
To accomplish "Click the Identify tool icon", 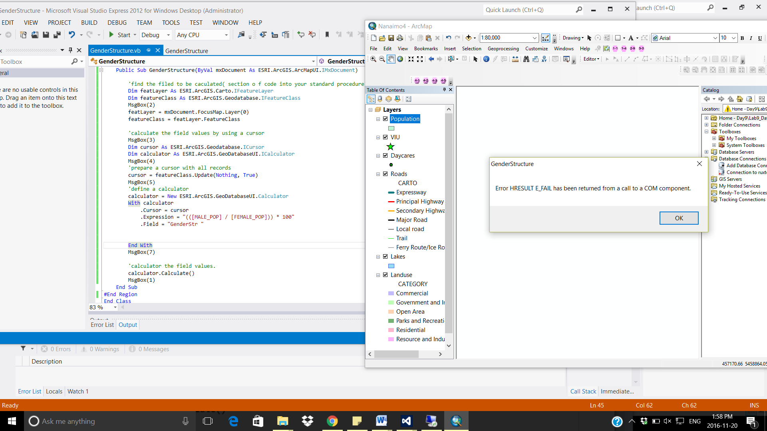I will click(486, 59).
